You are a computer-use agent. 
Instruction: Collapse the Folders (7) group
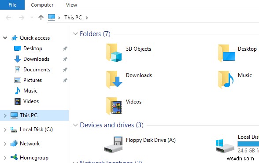click(75, 34)
